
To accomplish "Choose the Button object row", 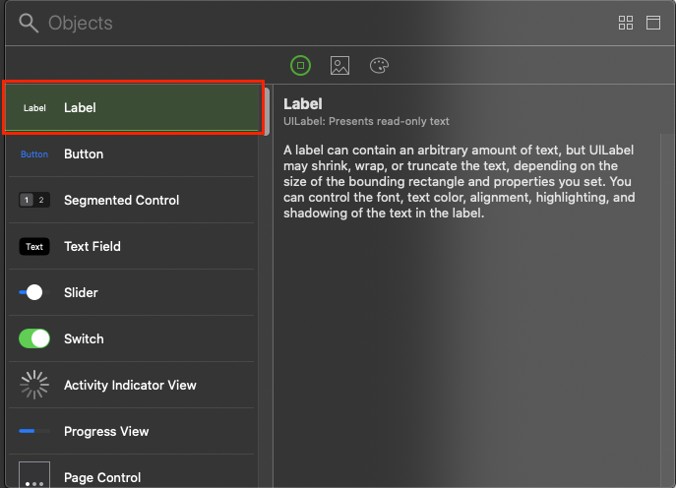I will click(x=132, y=153).
